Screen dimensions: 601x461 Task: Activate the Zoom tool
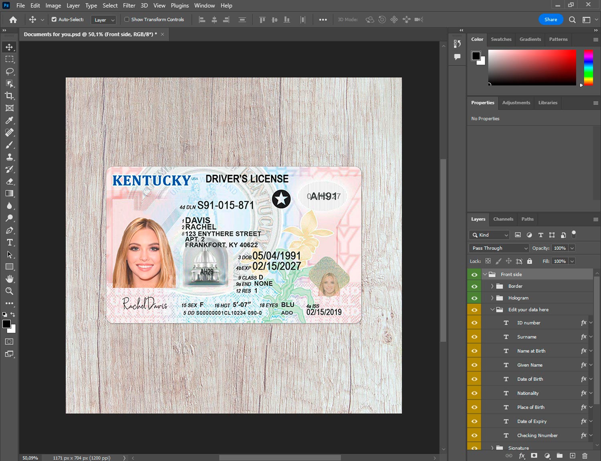click(x=10, y=291)
